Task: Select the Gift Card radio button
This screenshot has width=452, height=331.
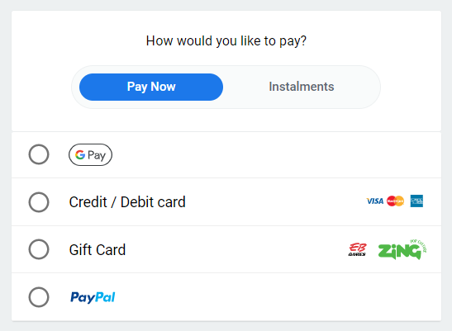Action: pos(39,249)
